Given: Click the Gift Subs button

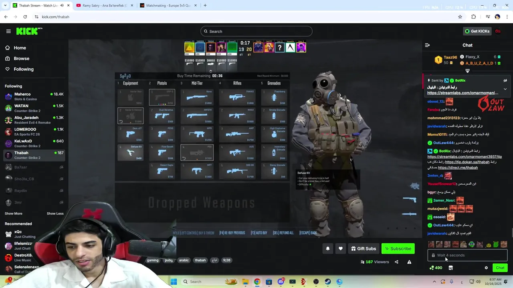Looking at the screenshot, I should point(364,248).
